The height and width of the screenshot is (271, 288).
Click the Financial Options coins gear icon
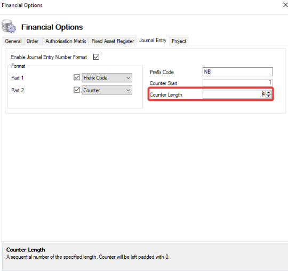click(x=9, y=26)
